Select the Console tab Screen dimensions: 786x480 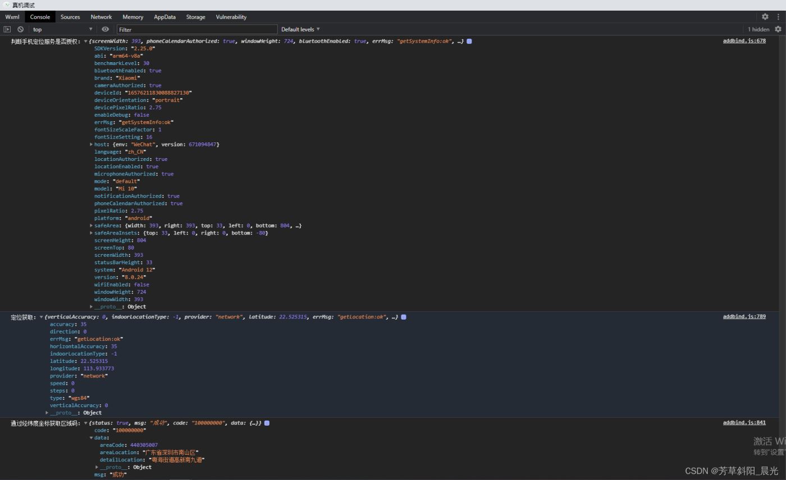coord(40,17)
